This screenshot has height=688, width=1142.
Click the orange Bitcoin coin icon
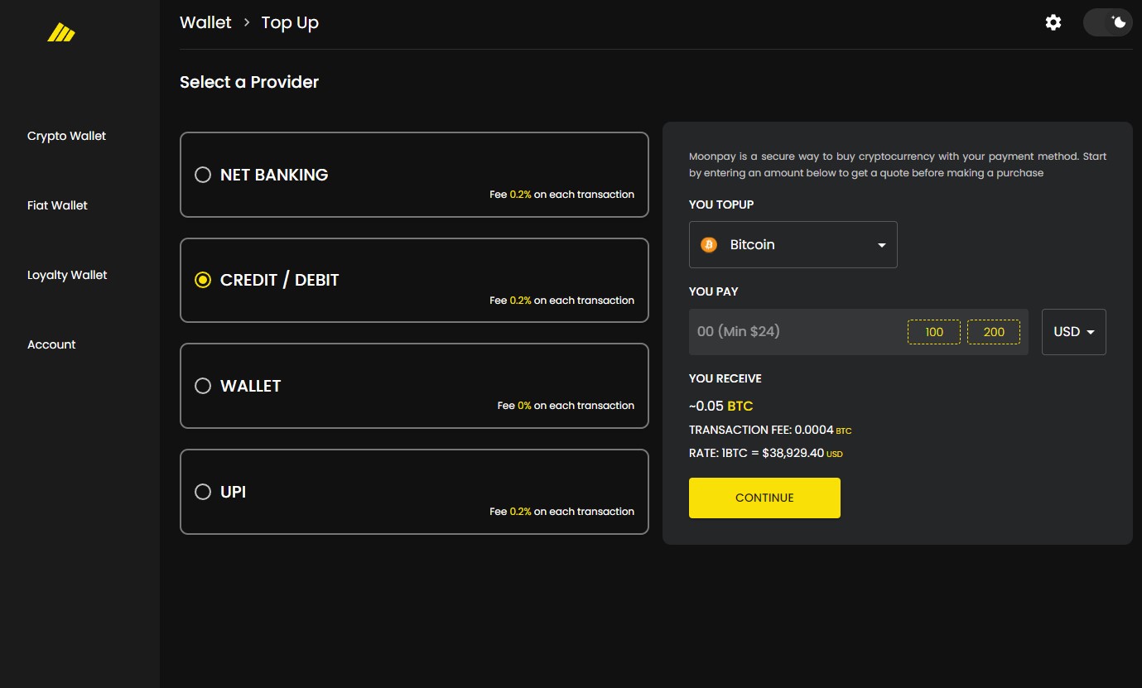pyautogui.click(x=709, y=245)
